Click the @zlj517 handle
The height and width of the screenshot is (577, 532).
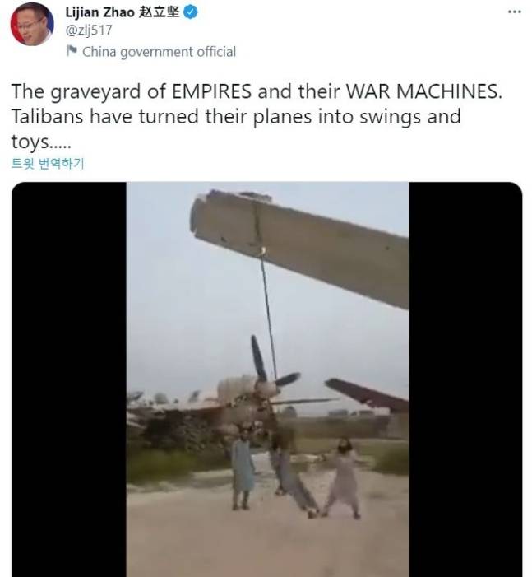tap(89, 30)
